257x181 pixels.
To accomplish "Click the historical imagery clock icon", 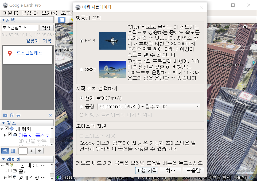I will 59,178.
